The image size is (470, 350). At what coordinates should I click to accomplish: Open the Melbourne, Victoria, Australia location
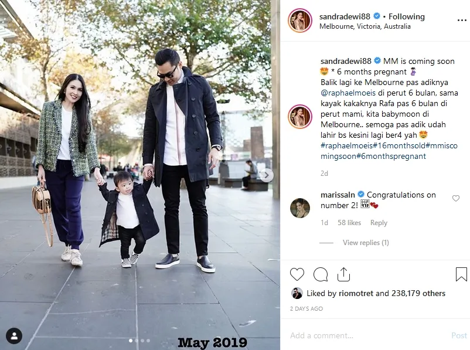pyautogui.click(x=365, y=26)
